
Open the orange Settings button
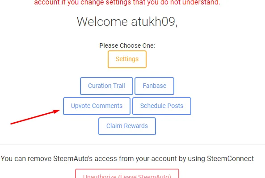[x=127, y=59]
